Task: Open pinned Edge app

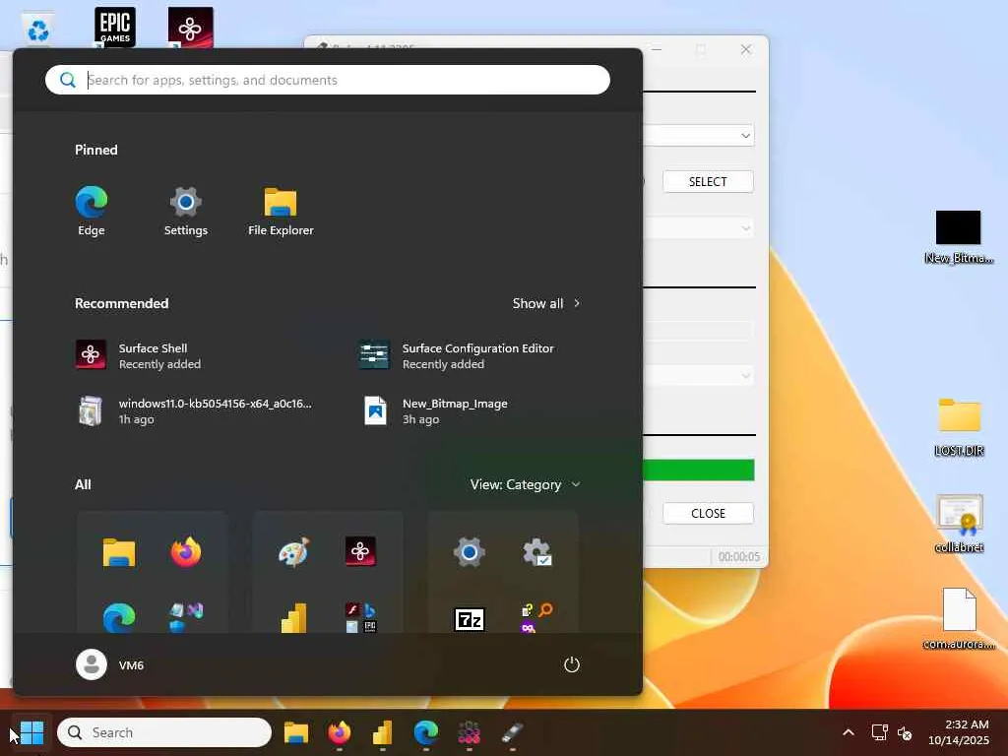Action: point(92,212)
